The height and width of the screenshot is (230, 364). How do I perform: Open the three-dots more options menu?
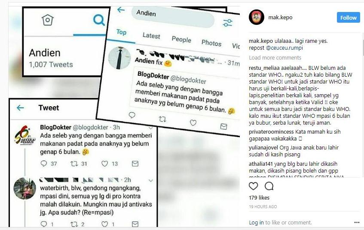click(357, 222)
